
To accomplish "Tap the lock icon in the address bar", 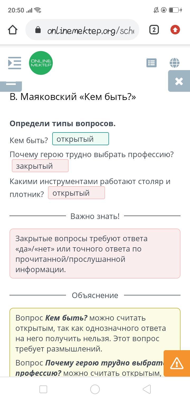I will pos(38,30).
